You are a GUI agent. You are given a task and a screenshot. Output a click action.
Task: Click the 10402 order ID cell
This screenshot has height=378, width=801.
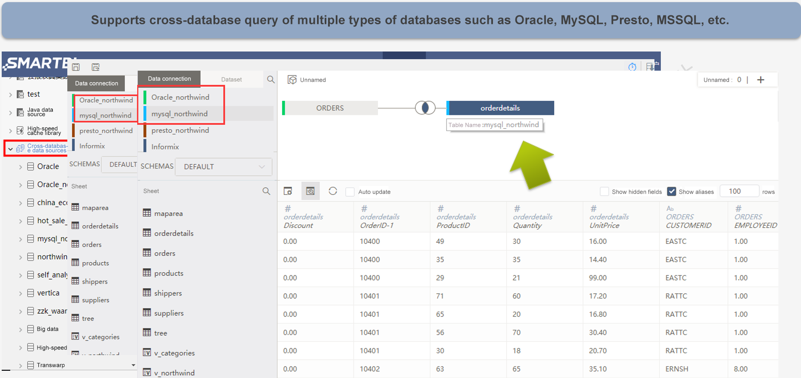coord(369,369)
